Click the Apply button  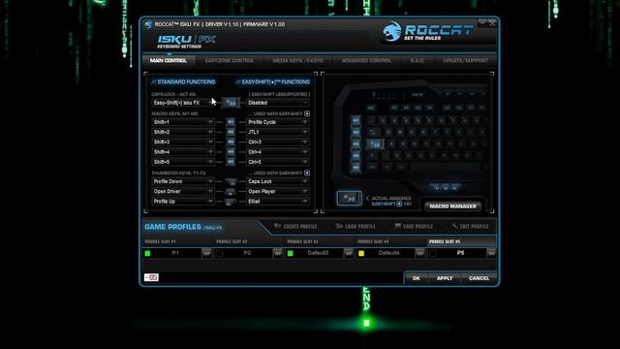pos(445,278)
